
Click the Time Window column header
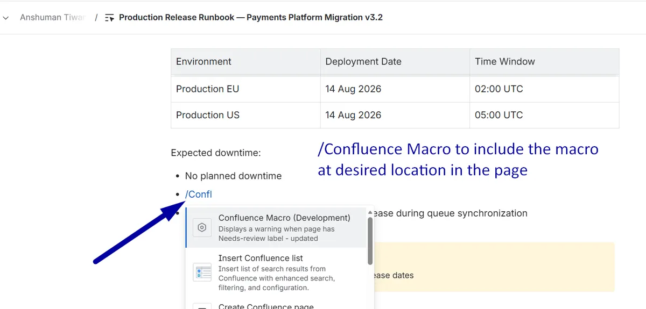544,61
